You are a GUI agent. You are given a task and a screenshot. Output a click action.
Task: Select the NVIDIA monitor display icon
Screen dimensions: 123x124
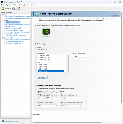(46, 32)
